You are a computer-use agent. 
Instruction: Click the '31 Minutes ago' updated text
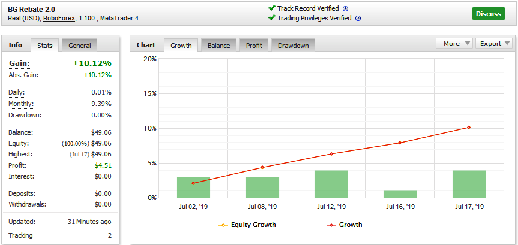[89, 222]
